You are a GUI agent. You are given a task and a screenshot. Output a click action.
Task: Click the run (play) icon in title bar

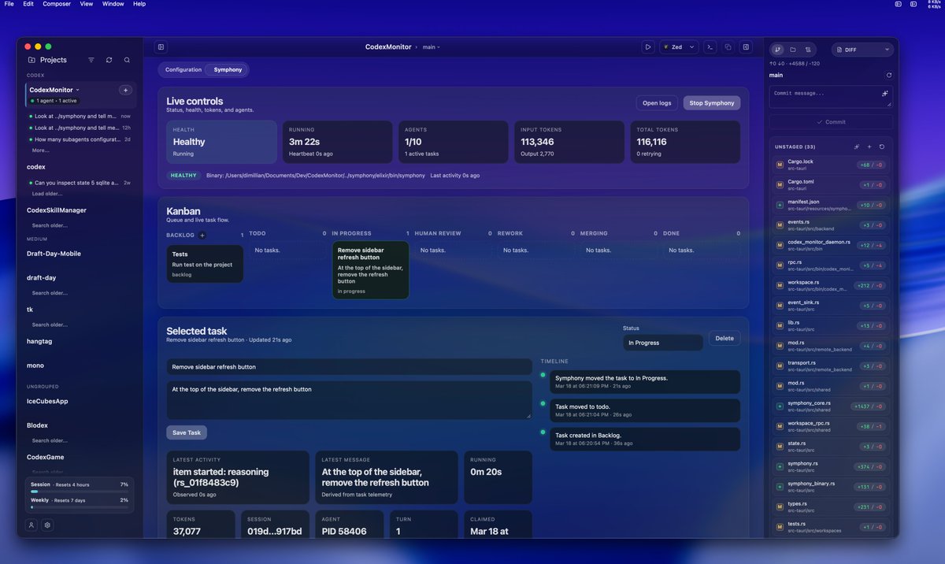click(x=648, y=47)
